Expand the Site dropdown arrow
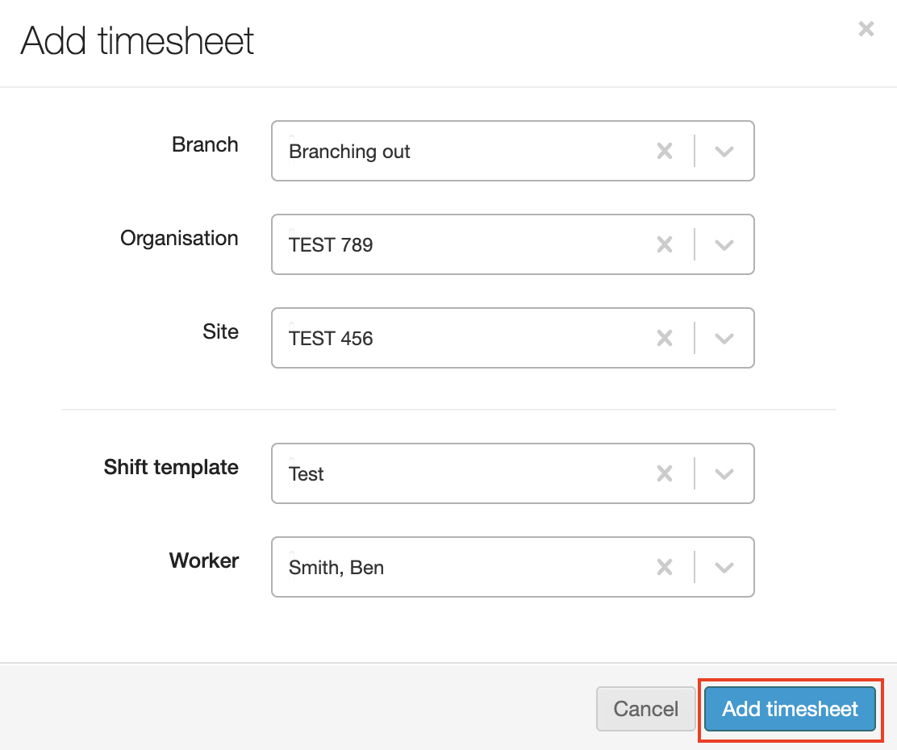The height and width of the screenshot is (750, 897). point(724,339)
